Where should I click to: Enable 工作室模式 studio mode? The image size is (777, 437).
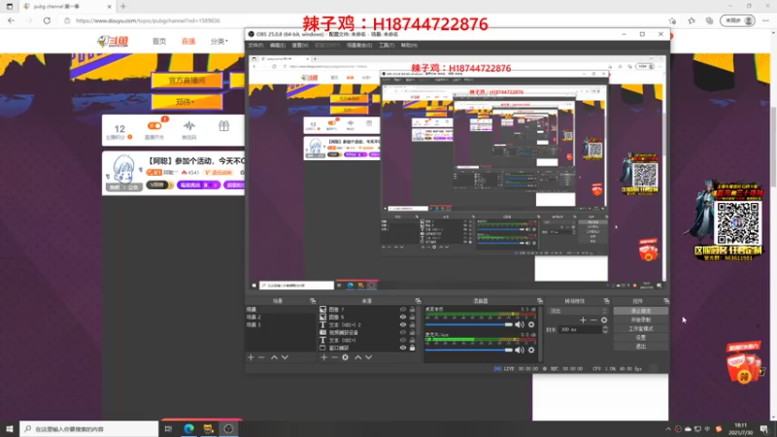(x=641, y=328)
